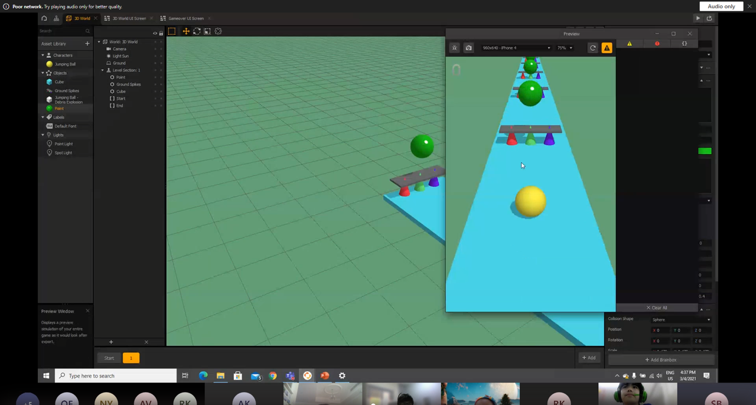Collapse World: 3D World tree node
Screen dimensions: 756x405
coord(99,42)
